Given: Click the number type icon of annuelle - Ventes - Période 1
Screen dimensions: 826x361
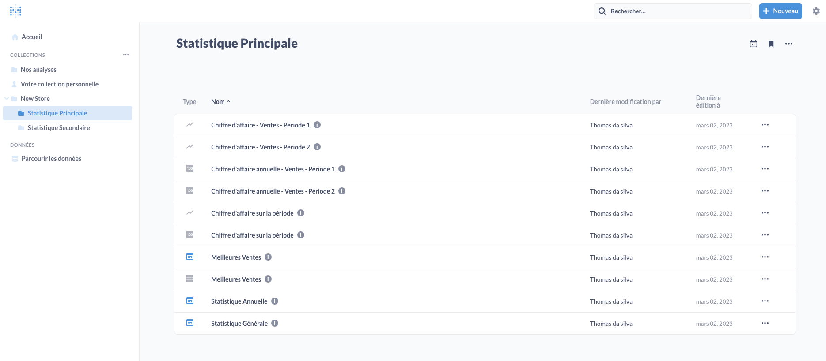Looking at the screenshot, I should coord(190,169).
